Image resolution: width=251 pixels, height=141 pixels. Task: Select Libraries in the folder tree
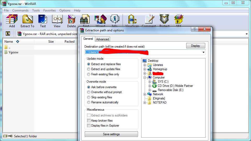pyautogui.click(x=158, y=65)
